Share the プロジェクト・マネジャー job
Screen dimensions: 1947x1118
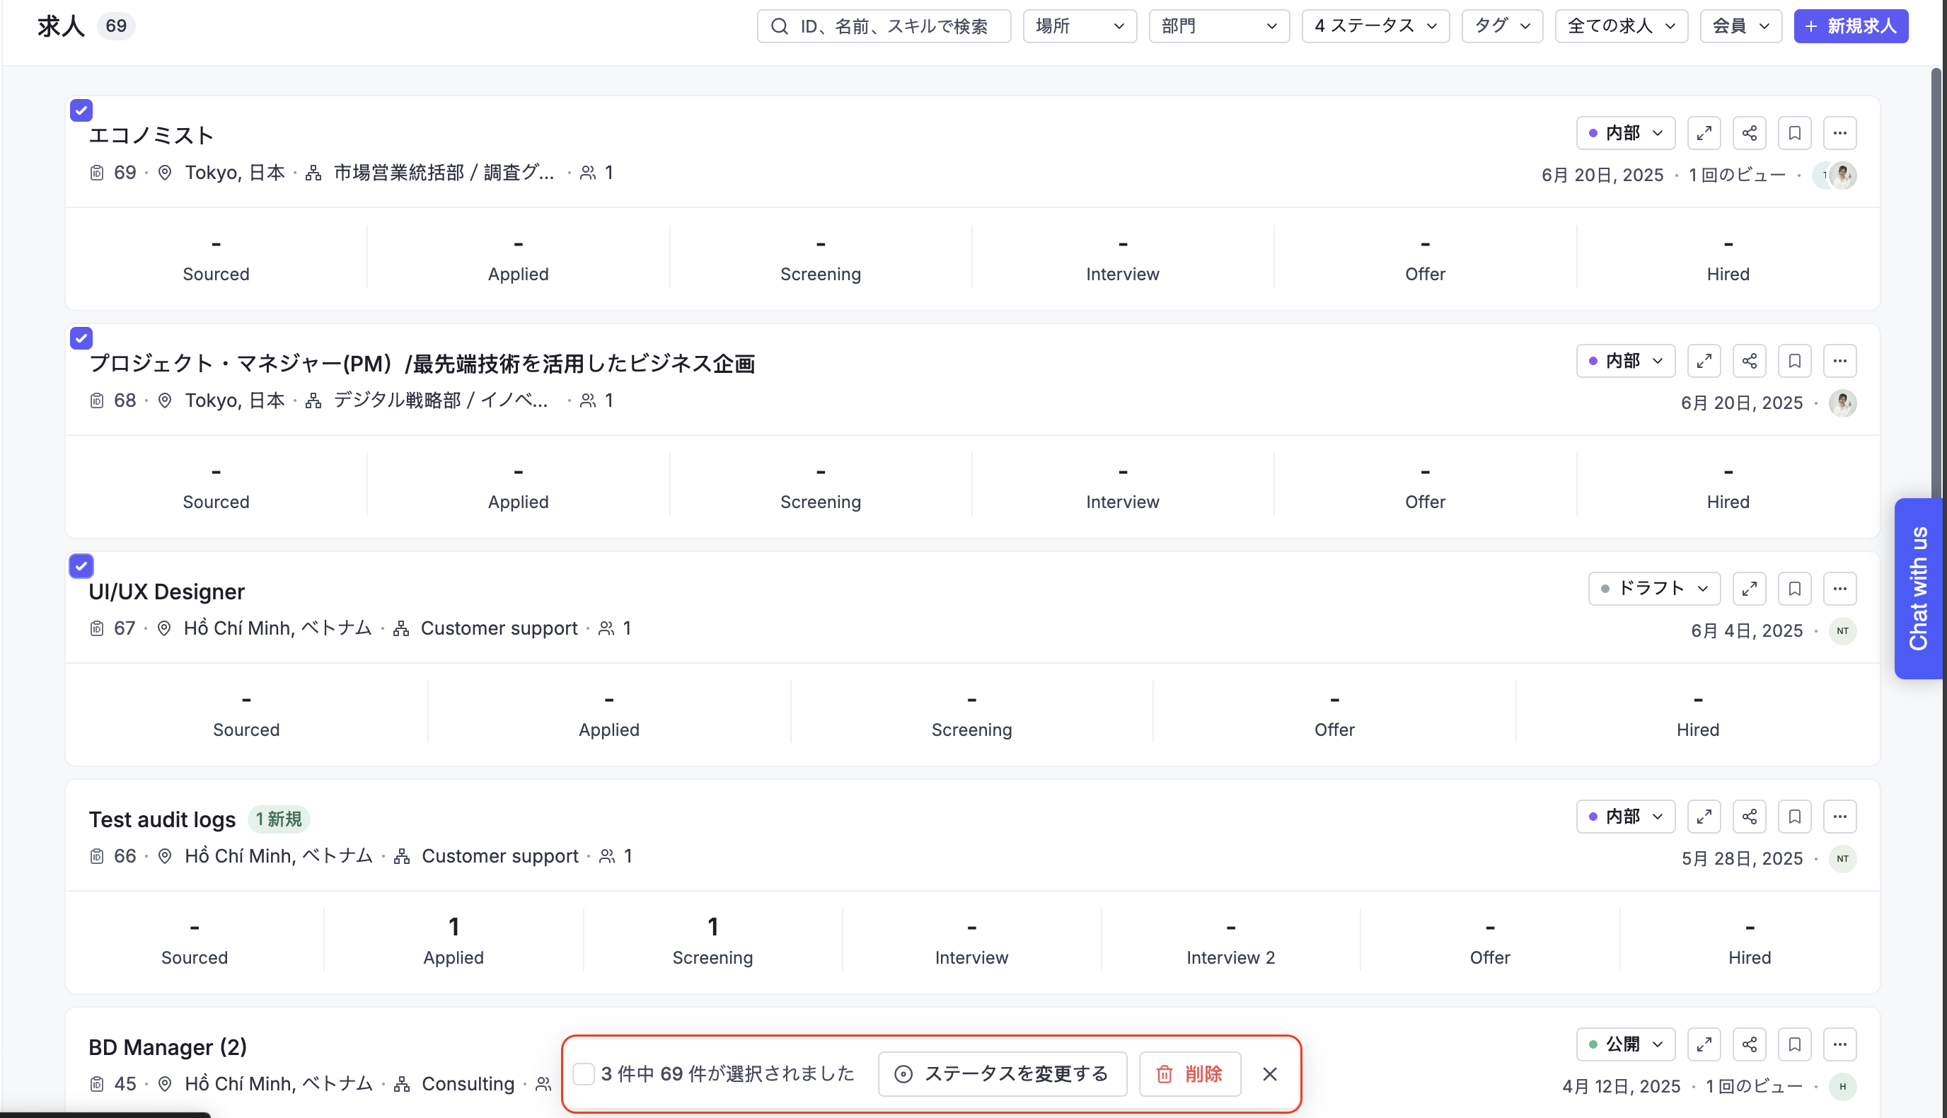tap(1749, 361)
